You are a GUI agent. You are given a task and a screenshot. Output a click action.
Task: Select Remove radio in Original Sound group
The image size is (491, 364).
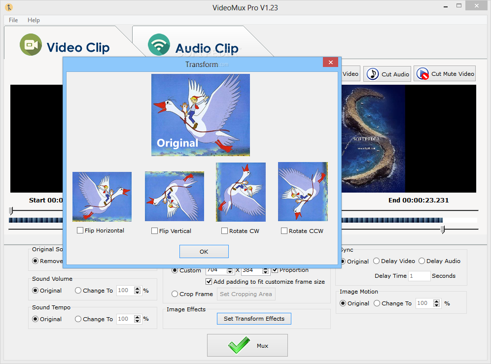[x=35, y=261]
